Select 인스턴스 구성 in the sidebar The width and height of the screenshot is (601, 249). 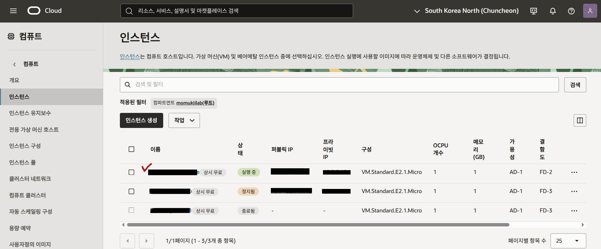click(x=25, y=146)
